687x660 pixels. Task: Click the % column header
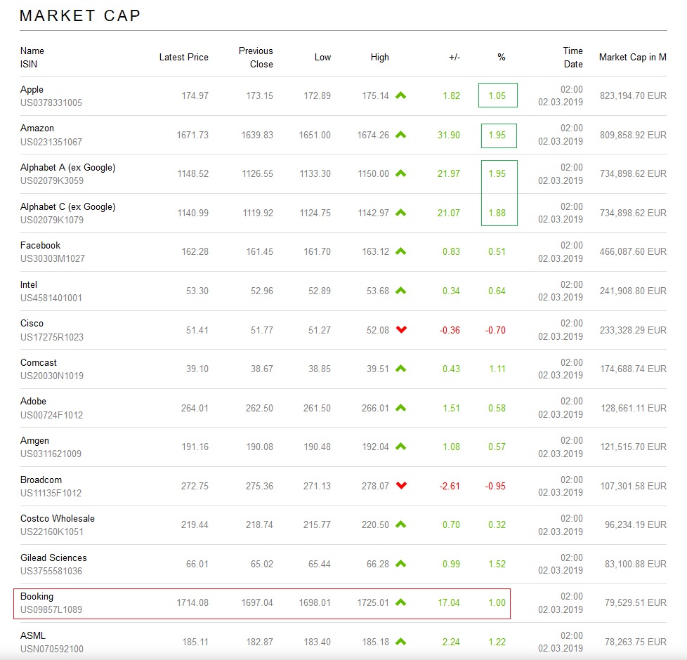pos(501,58)
